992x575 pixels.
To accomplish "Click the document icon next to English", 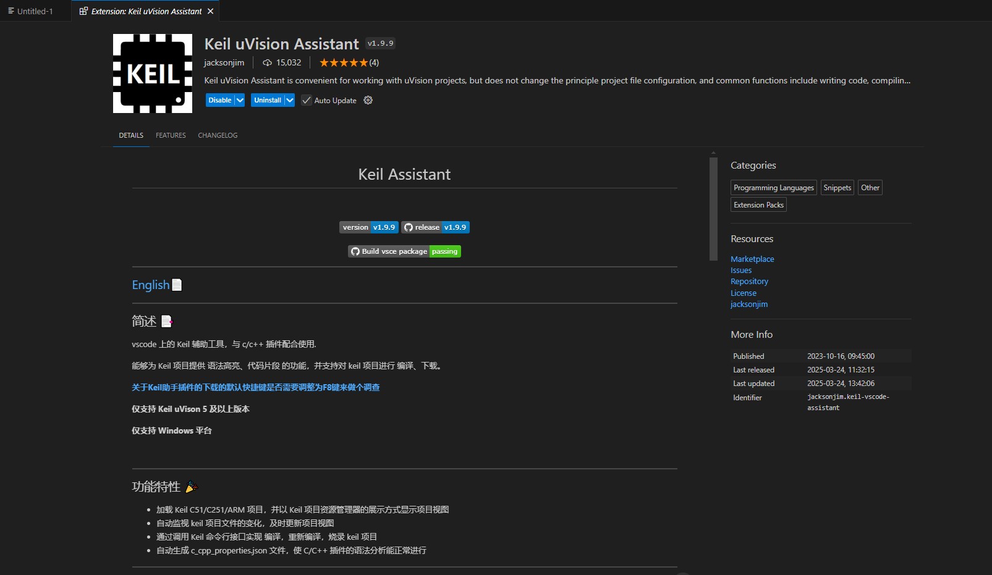I will click(x=177, y=285).
